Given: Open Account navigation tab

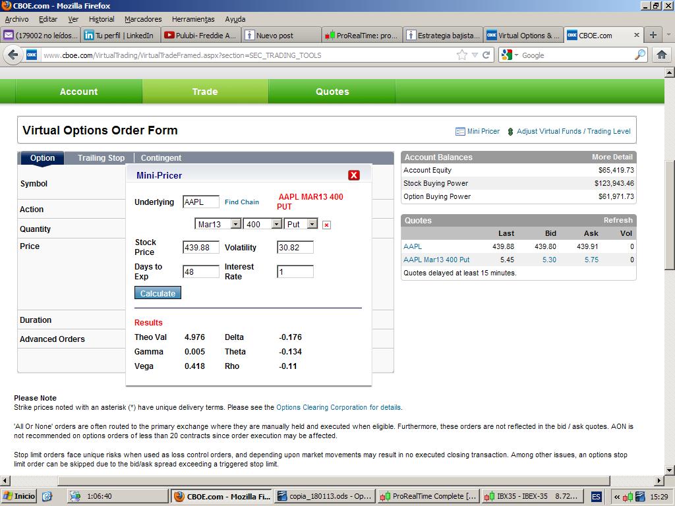Looking at the screenshot, I should (x=79, y=91).
